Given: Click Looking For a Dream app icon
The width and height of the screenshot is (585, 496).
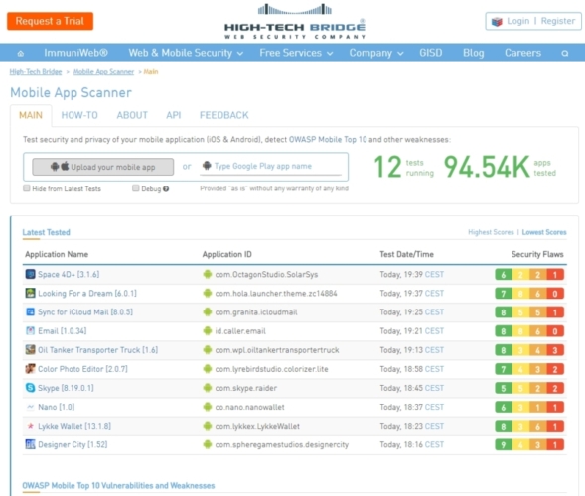Looking at the screenshot, I should pos(30,293).
